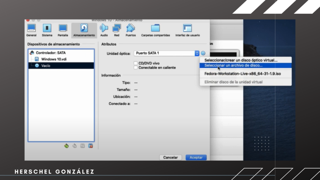Viewport: 320px width, 180px height.
Task: Click the Atributos heading
Action: coord(109,44)
